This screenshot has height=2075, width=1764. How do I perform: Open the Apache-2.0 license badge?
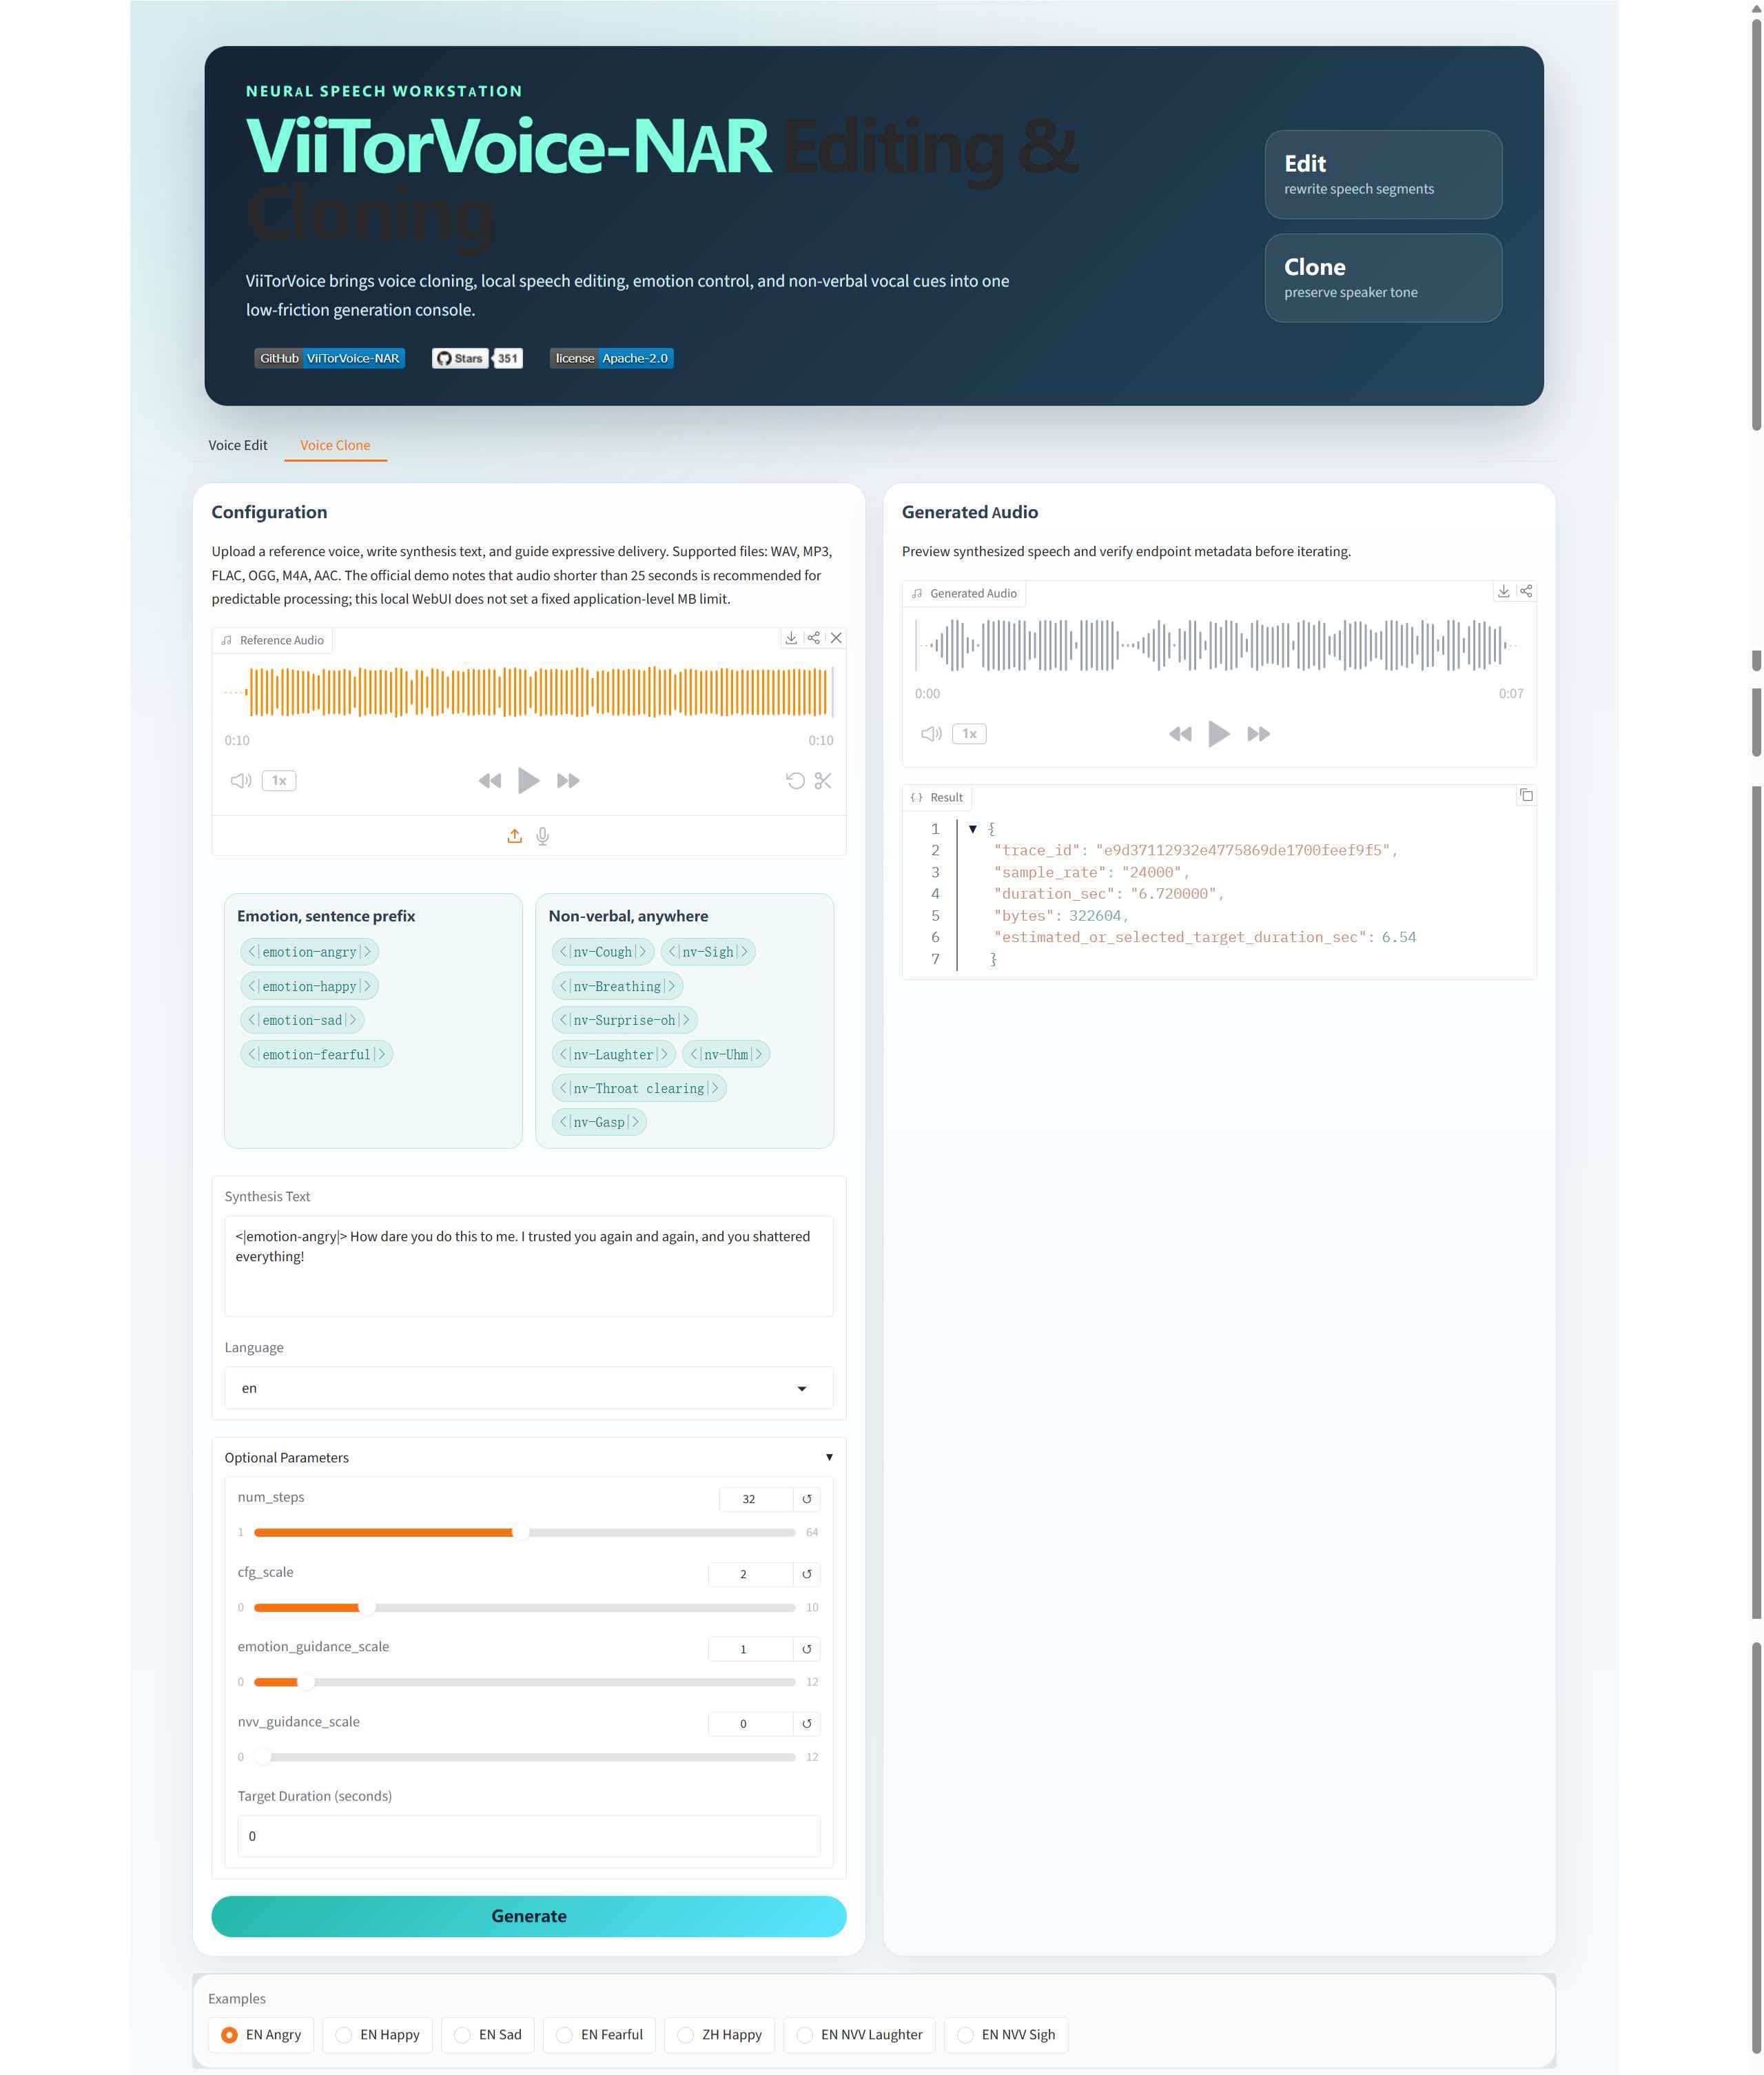pos(611,358)
